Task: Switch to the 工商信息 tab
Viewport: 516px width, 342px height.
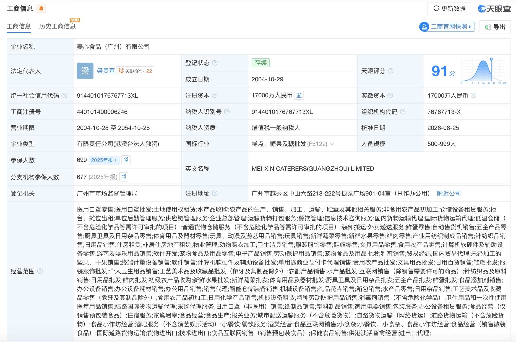Action: coord(19,26)
